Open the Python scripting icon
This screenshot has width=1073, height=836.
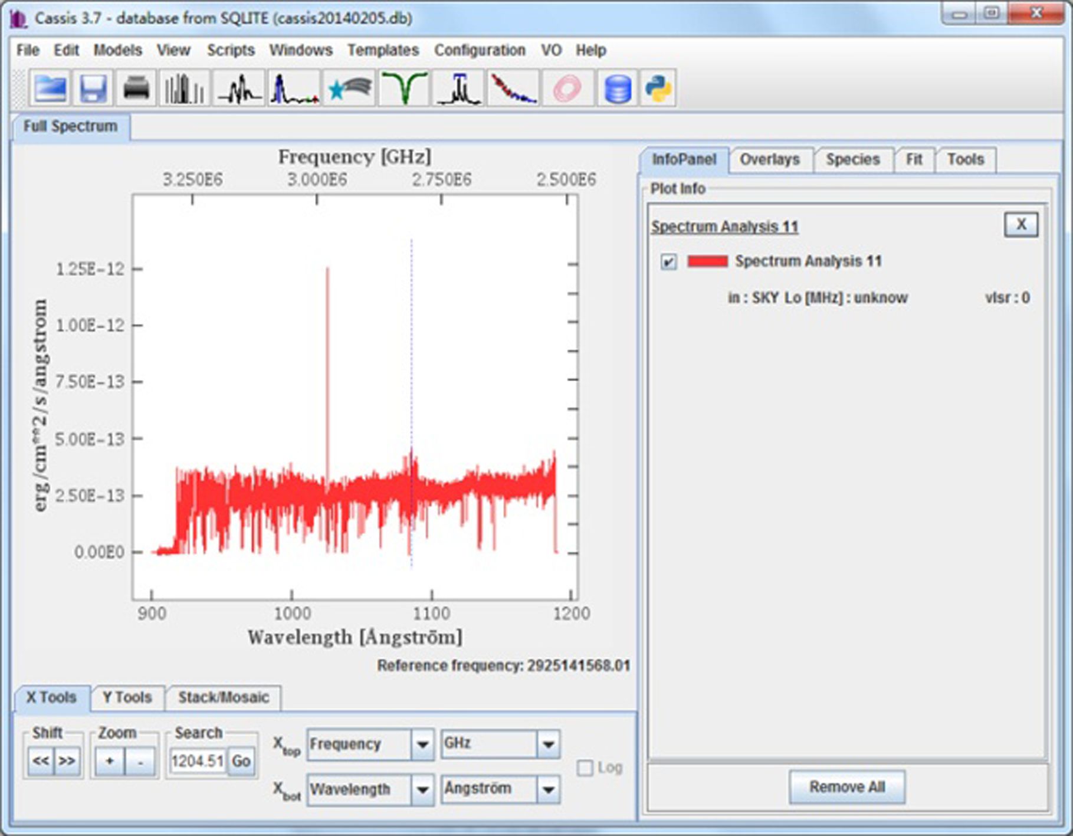point(658,89)
